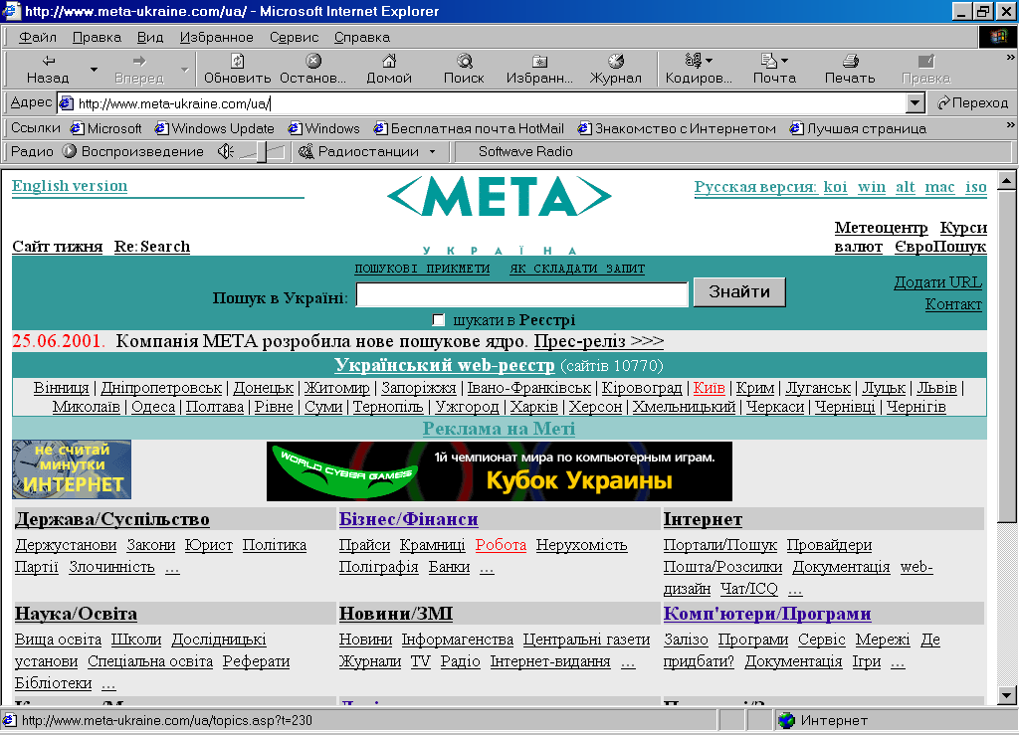
Task: Click the Назад back arrow icon
Action: (x=48, y=61)
